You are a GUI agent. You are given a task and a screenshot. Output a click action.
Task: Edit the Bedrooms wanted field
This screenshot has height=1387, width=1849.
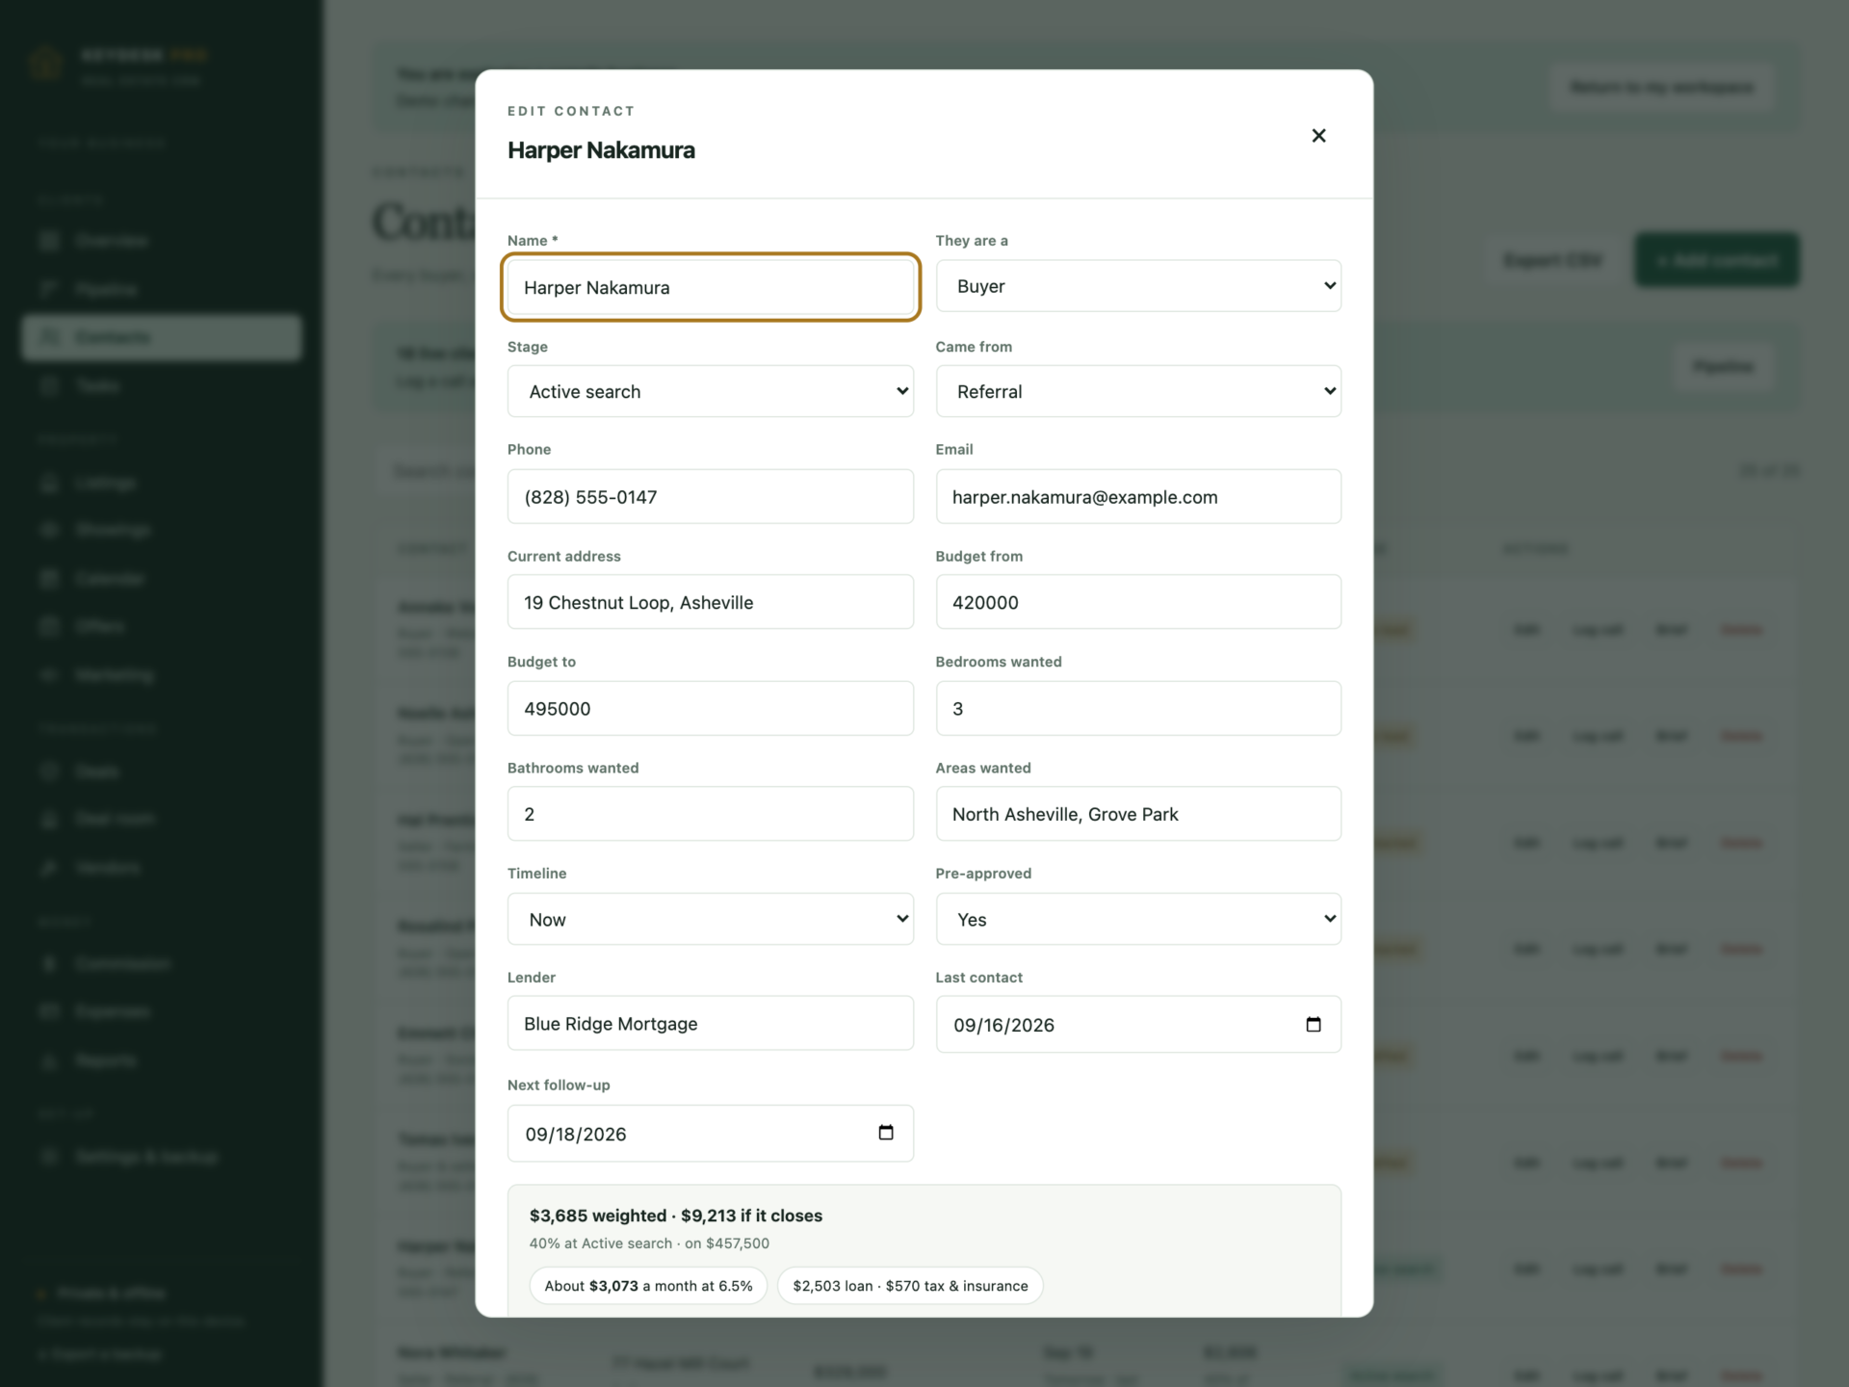coord(1138,708)
